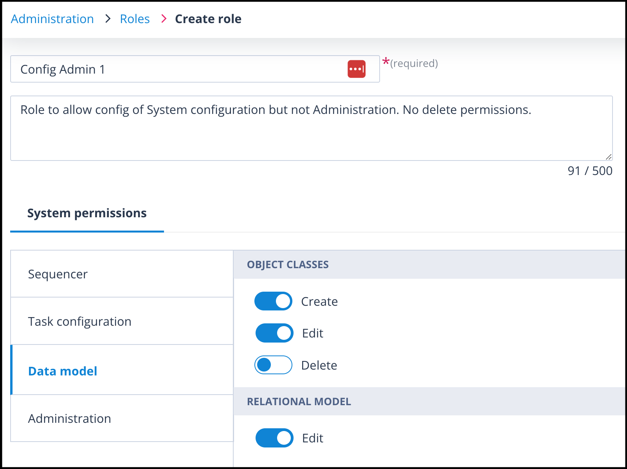This screenshot has height=469, width=627.
Task: Open the Sequencer permissions section
Action: [x=122, y=274]
